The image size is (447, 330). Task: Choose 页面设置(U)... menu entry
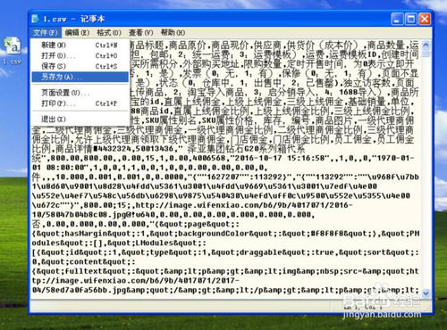click(80, 93)
